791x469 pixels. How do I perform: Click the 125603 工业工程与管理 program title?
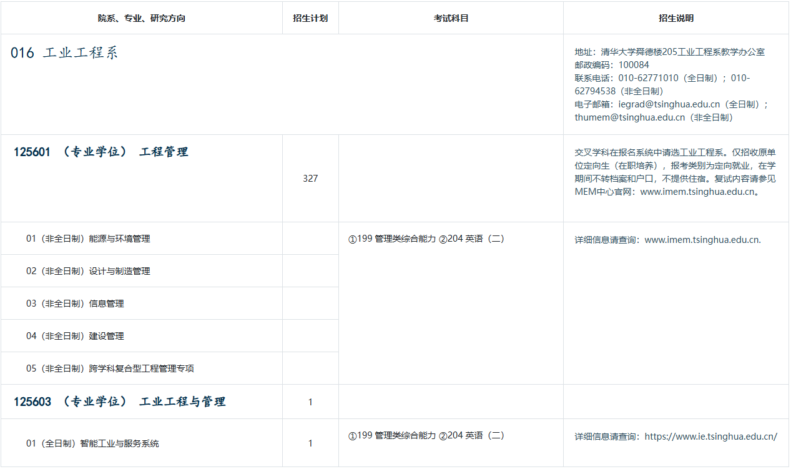(x=119, y=402)
